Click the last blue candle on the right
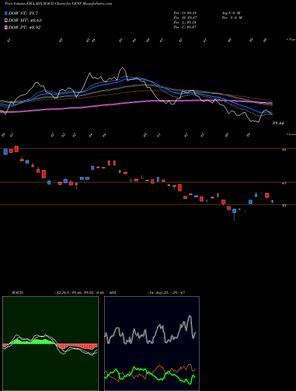Image resolution: width=296 pixels, height=391 pixels. coord(272,201)
